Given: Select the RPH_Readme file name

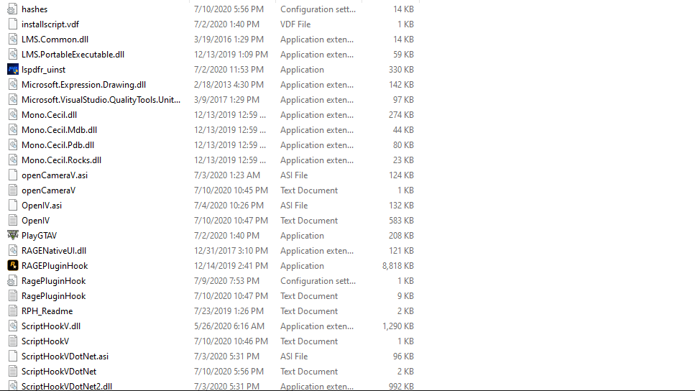Looking at the screenshot, I should (x=47, y=310).
